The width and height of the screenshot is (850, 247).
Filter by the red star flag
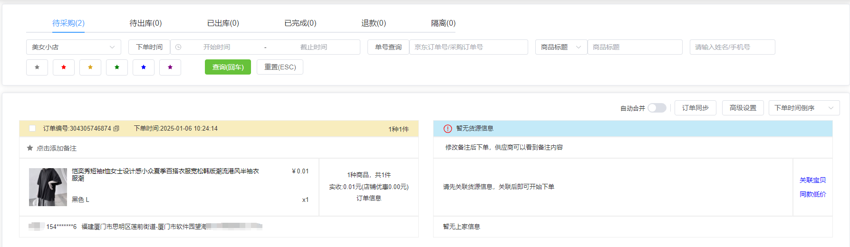pyautogui.click(x=64, y=67)
